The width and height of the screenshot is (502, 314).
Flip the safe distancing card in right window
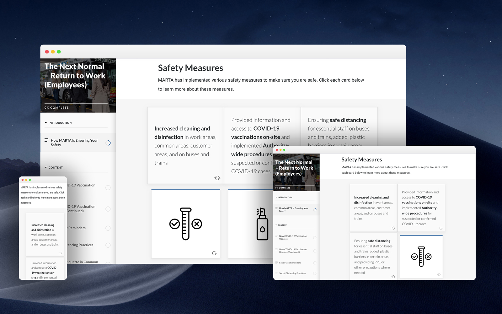coord(393,277)
